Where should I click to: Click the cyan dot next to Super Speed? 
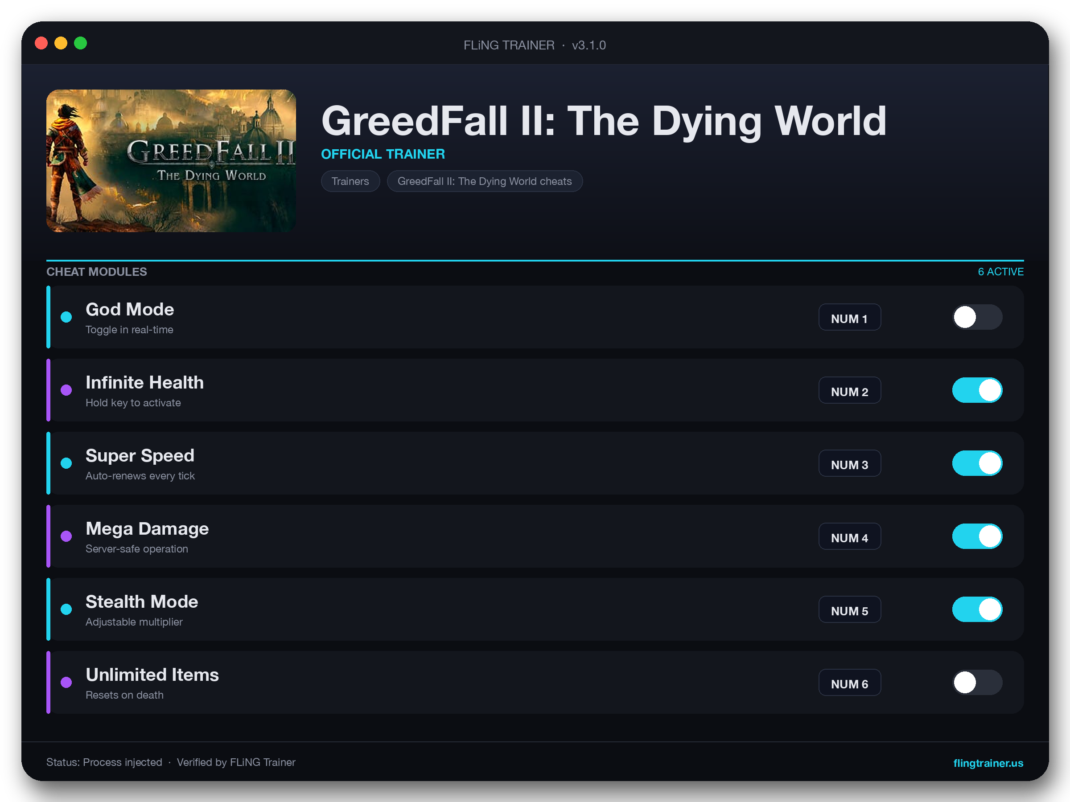(66, 463)
